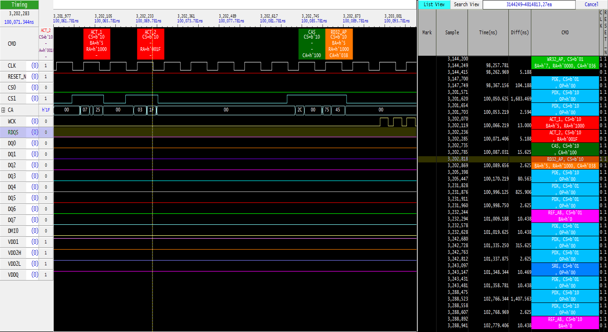Select the DQ7 signal label
Image resolution: width=608 pixels, height=332 pixels.
click(x=11, y=220)
